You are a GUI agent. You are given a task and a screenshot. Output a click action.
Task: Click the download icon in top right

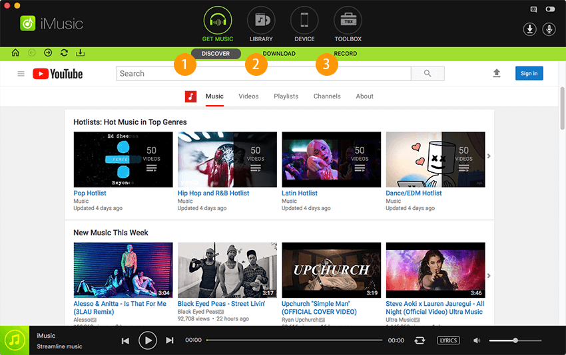(529, 29)
